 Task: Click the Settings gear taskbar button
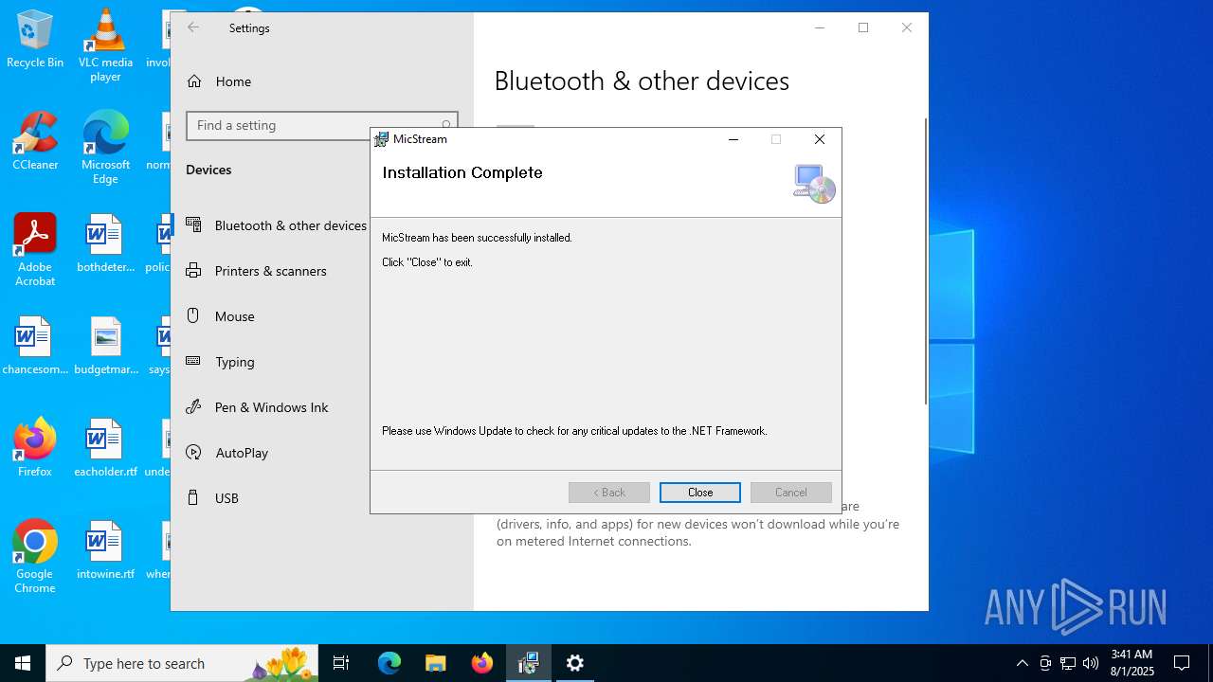coord(575,663)
